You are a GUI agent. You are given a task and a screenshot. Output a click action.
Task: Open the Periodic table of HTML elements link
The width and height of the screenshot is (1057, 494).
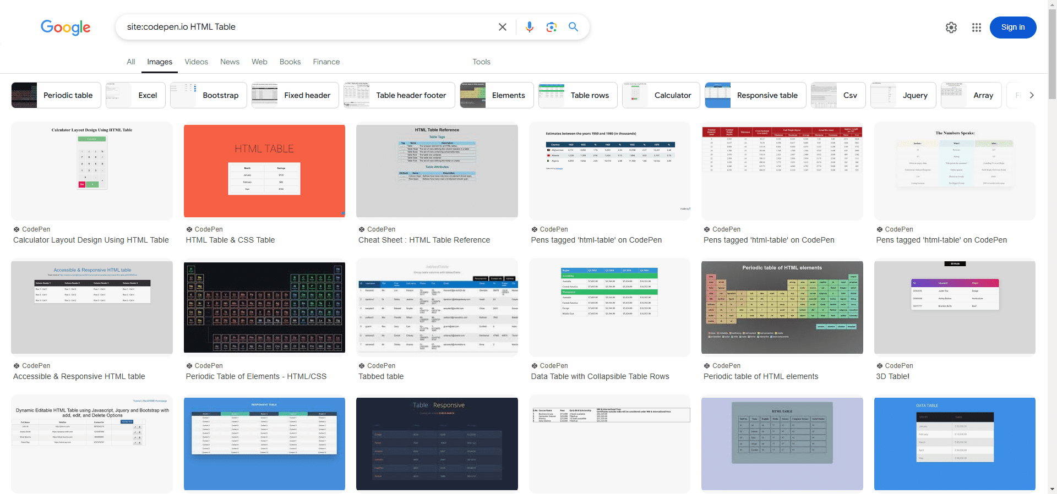[x=760, y=376]
